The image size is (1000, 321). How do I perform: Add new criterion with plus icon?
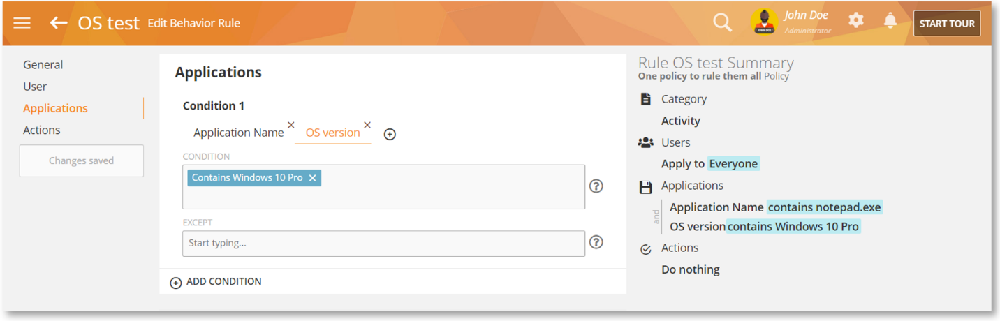[390, 135]
